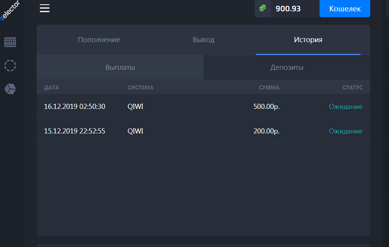The height and width of the screenshot is (247, 389).
Task: Click the СИСТЕМА column header
Action: (140, 87)
